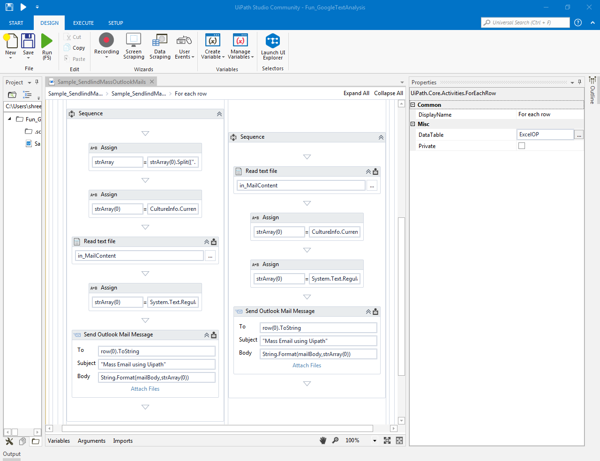Screen dimensions: 600x461
Task: Switch to the SETUP tab
Action: tap(116, 23)
